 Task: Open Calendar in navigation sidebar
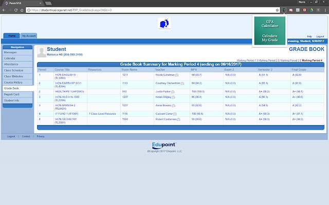17,58
